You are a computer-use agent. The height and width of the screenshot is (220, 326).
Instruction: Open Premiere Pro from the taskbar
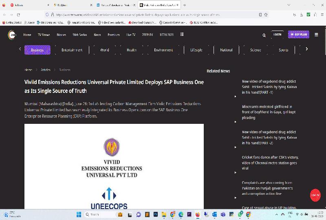(x=189, y=214)
